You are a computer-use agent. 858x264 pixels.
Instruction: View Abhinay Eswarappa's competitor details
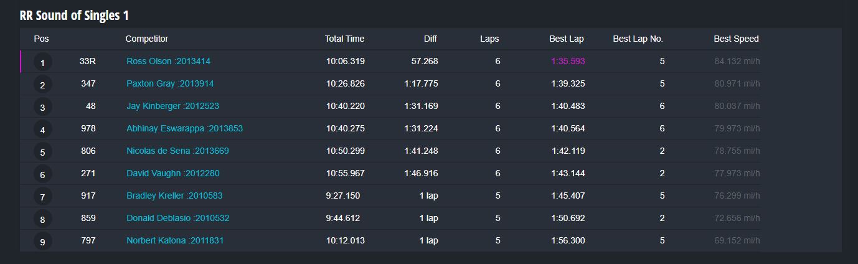pos(184,128)
